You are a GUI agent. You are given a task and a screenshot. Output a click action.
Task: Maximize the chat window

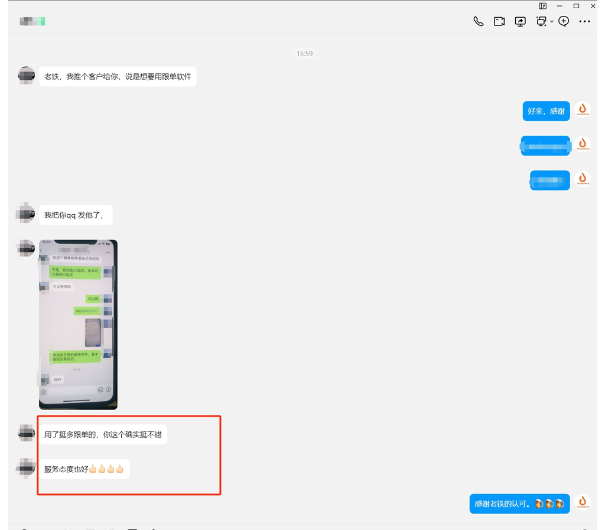576,6
